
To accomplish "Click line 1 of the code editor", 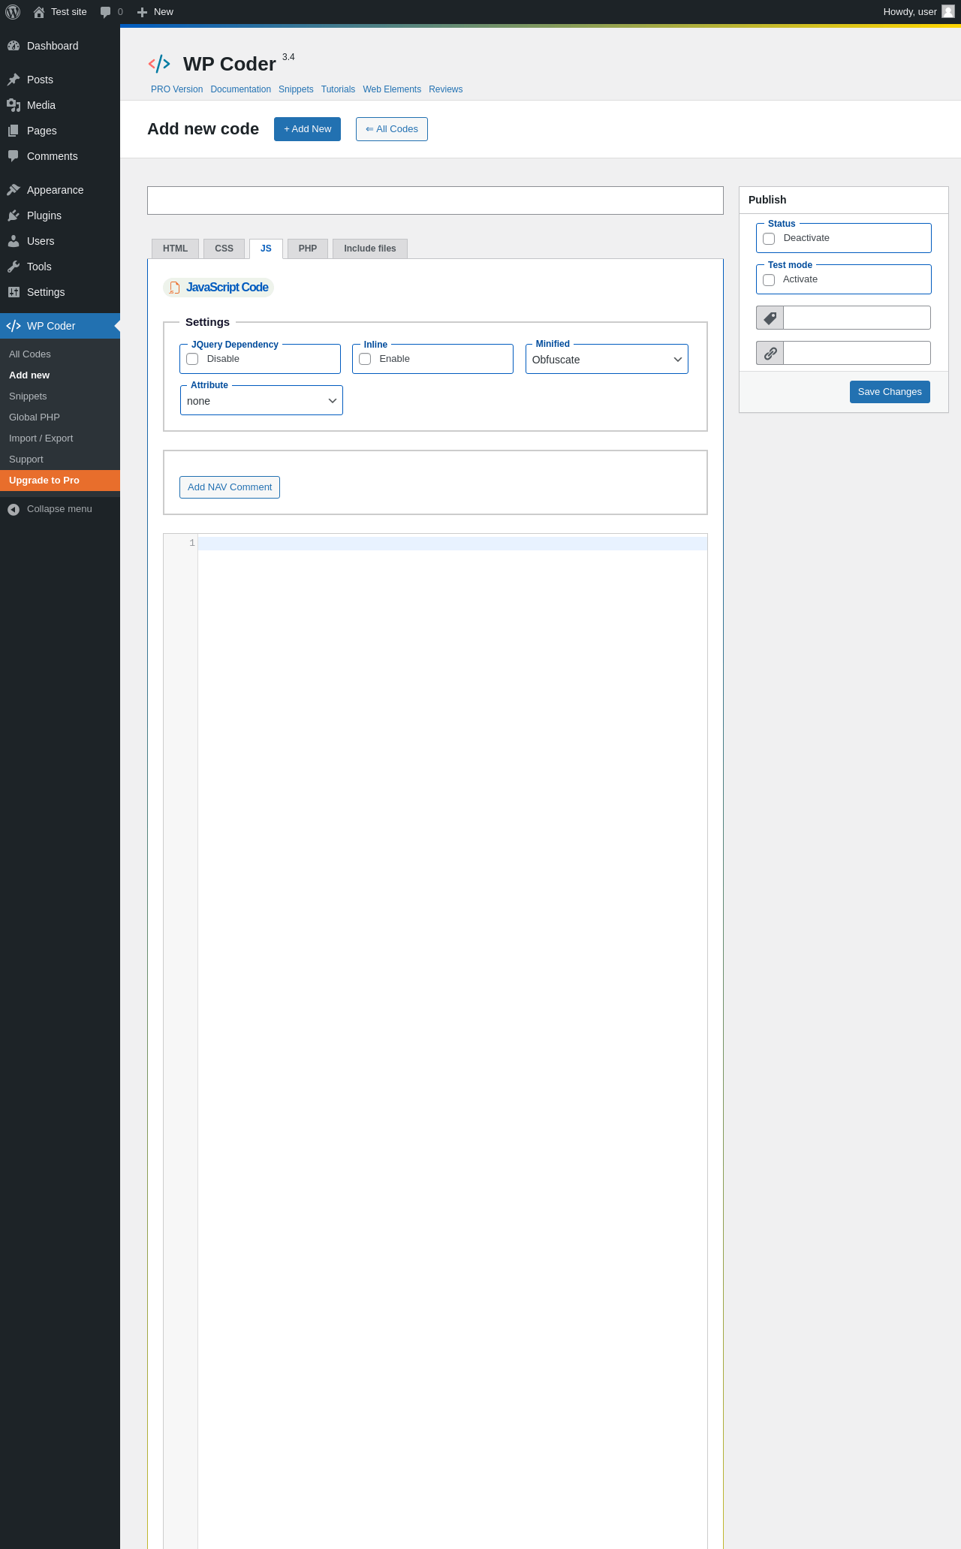I will pos(453,544).
